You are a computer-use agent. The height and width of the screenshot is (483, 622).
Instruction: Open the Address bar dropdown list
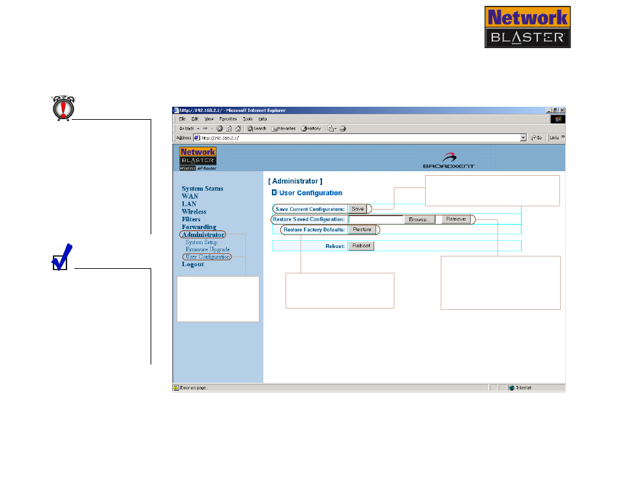(x=524, y=138)
